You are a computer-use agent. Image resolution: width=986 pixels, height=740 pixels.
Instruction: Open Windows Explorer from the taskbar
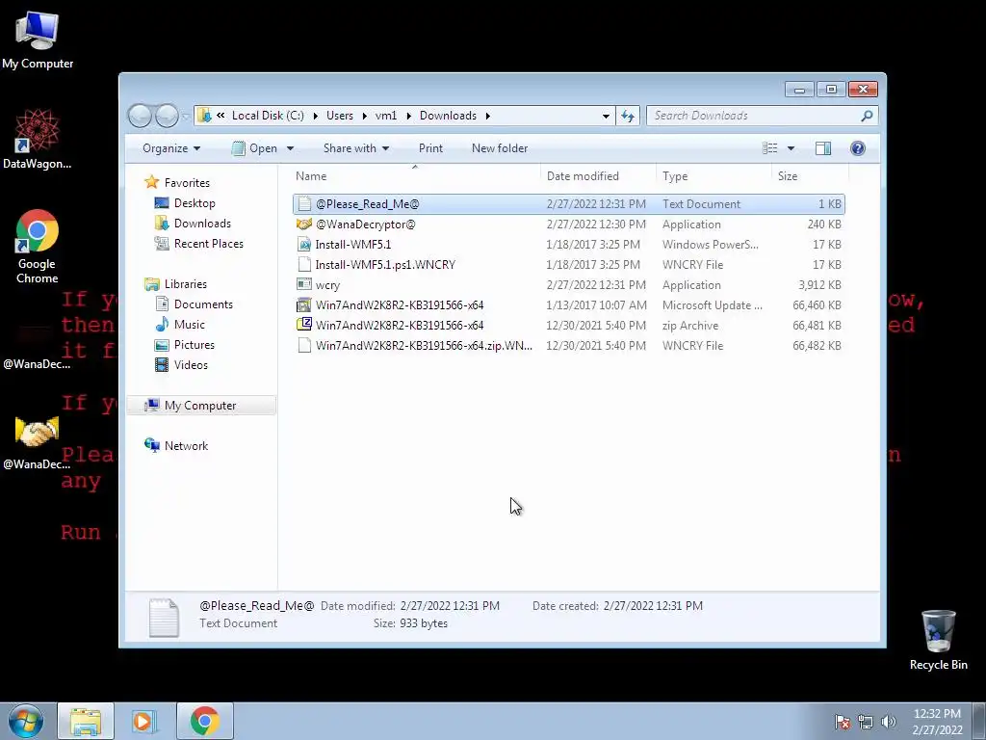click(x=86, y=721)
